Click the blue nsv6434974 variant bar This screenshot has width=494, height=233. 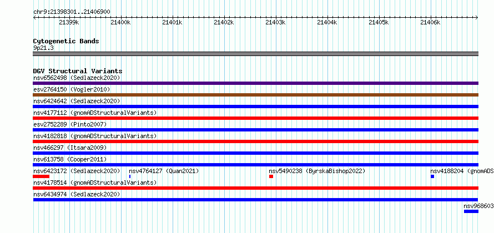coord(255,200)
